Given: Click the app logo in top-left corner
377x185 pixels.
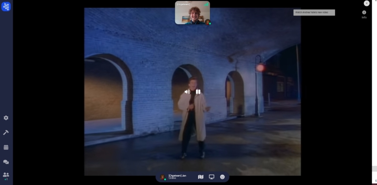Looking at the screenshot, I should (x=6, y=6).
